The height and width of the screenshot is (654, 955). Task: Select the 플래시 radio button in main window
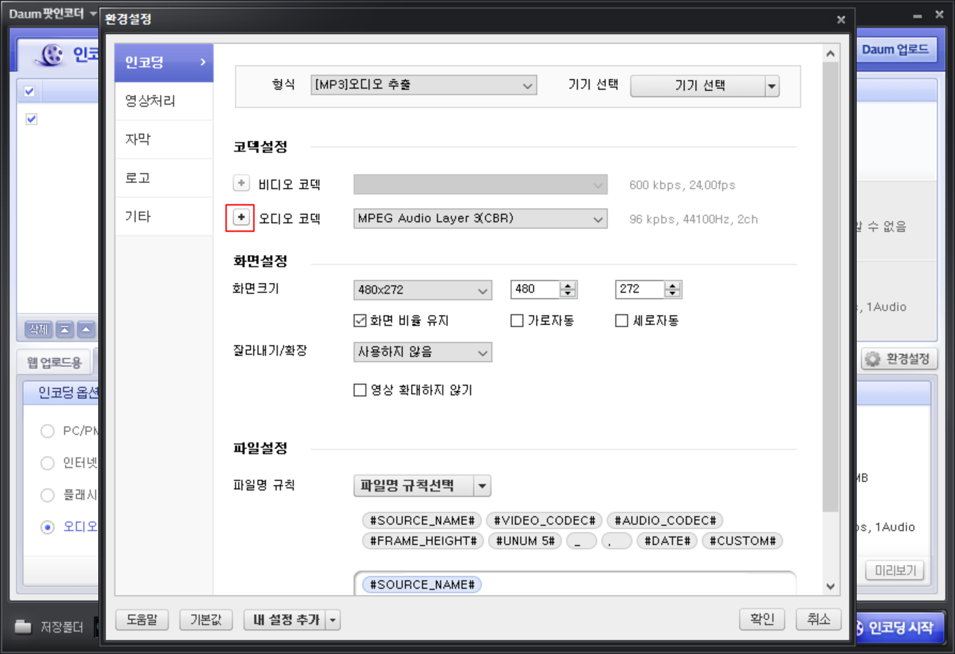click(x=48, y=495)
